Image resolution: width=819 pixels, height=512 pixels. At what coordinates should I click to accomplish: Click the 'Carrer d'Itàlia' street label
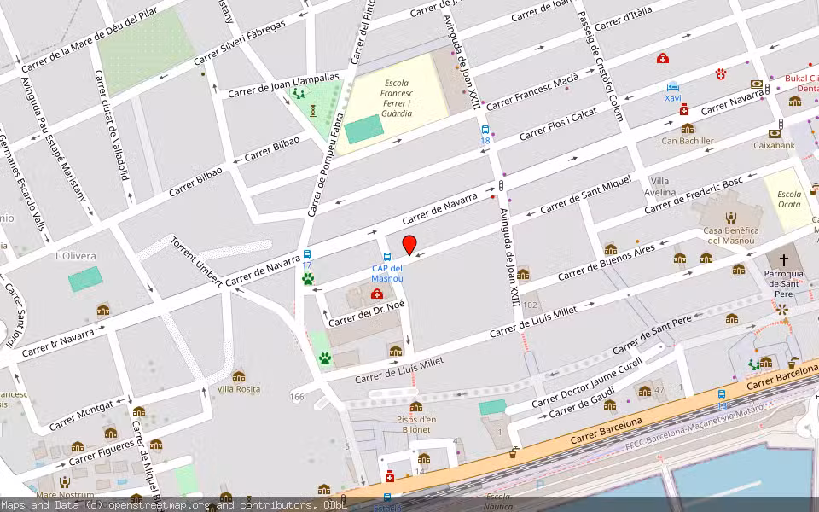[x=623, y=18]
